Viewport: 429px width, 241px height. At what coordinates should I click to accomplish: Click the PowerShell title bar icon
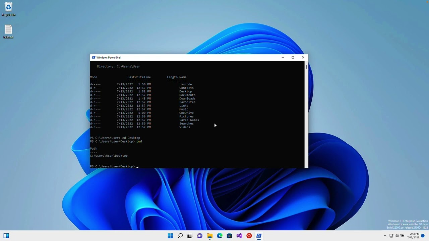94,57
